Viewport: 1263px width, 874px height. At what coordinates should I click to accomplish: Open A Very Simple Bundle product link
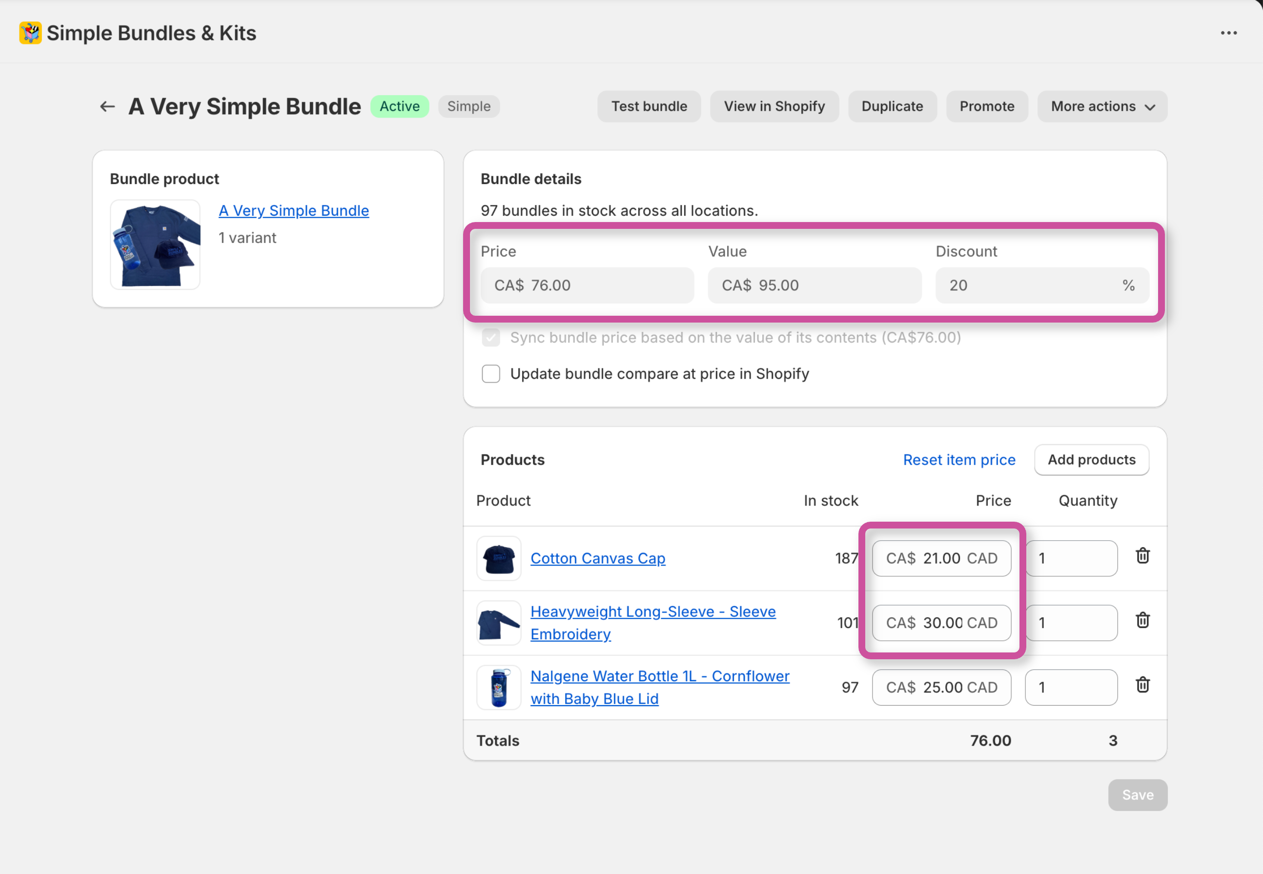[x=294, y=210]
